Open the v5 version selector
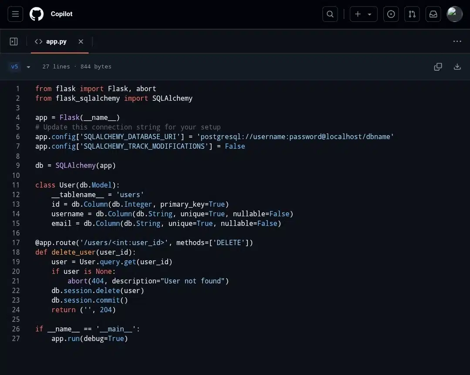This screenshot has width=470, height=375. (x=15, y=67)
